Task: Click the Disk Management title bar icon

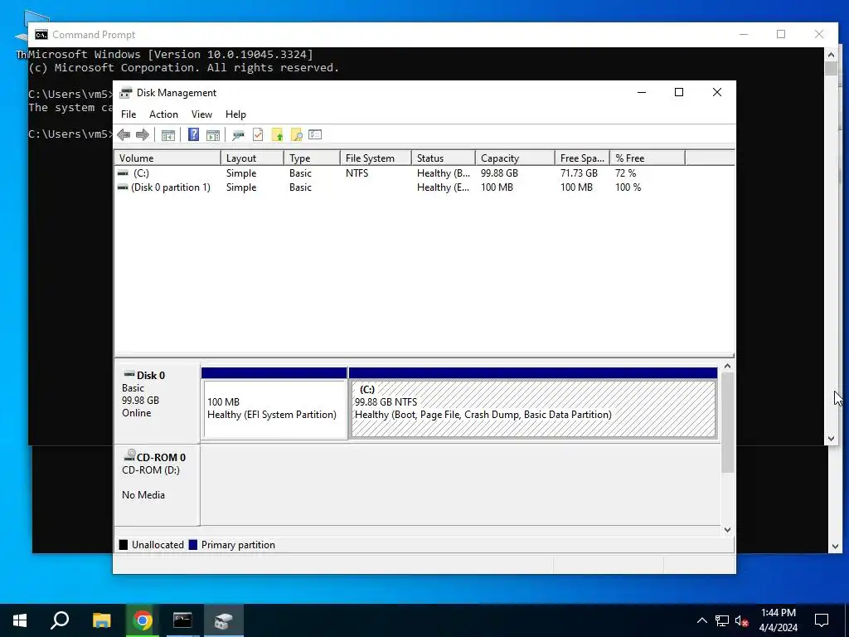Action: 126,93
